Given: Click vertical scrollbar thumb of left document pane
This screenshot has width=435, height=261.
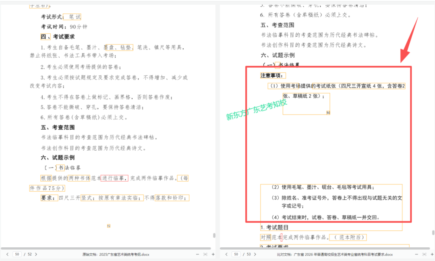Looking at the screenshot, I should (214, 235).
